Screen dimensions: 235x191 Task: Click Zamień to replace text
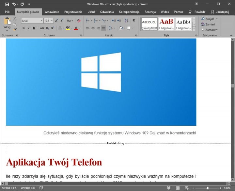click(208, 24)
